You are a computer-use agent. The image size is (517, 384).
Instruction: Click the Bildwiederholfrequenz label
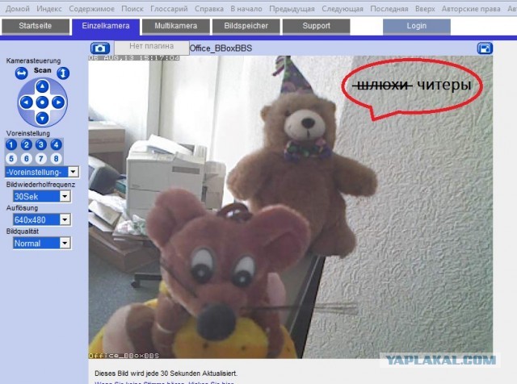click(x=40, y=185)
